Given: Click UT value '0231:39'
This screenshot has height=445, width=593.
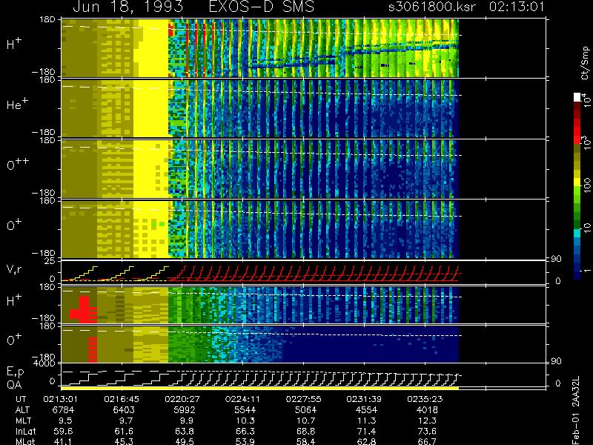Looking at the screenshot, I should coord(364,399).
